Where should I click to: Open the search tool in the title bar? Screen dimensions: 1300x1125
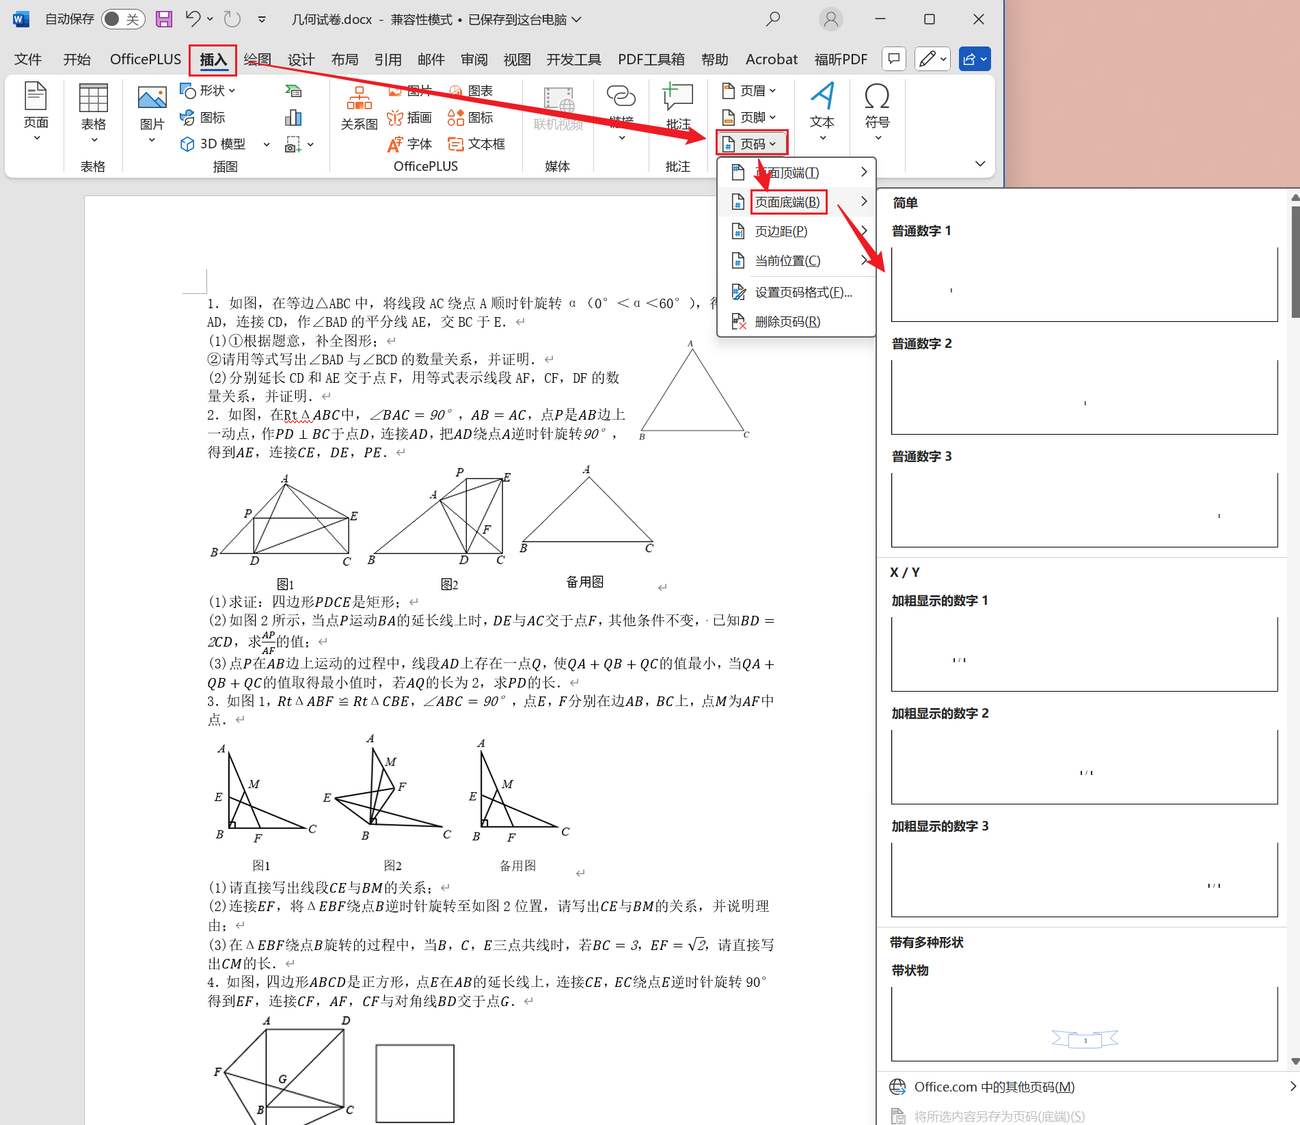point(772,19)
